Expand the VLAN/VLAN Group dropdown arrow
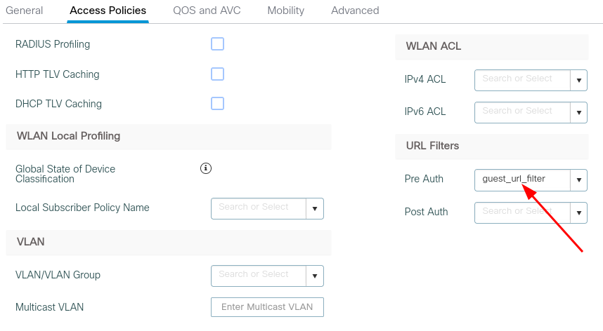 click(315, 276)
